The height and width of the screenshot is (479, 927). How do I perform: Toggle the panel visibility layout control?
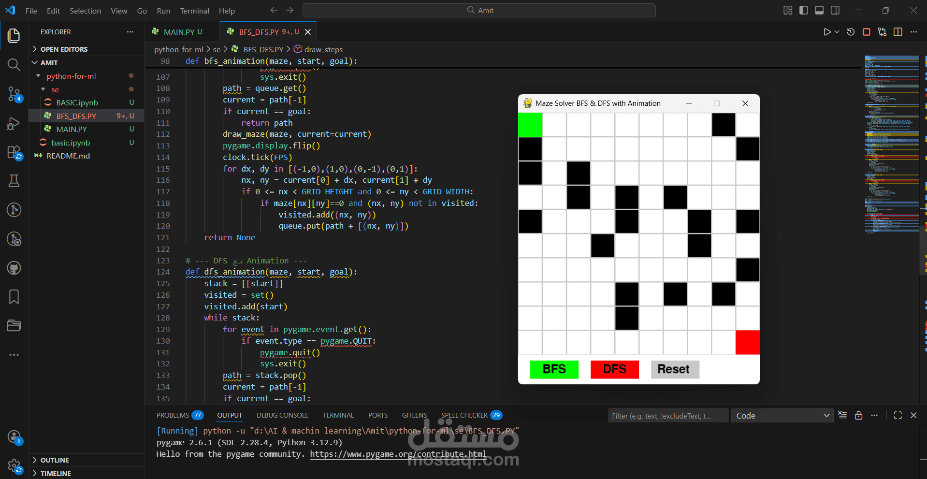click(x=819, y=10)
